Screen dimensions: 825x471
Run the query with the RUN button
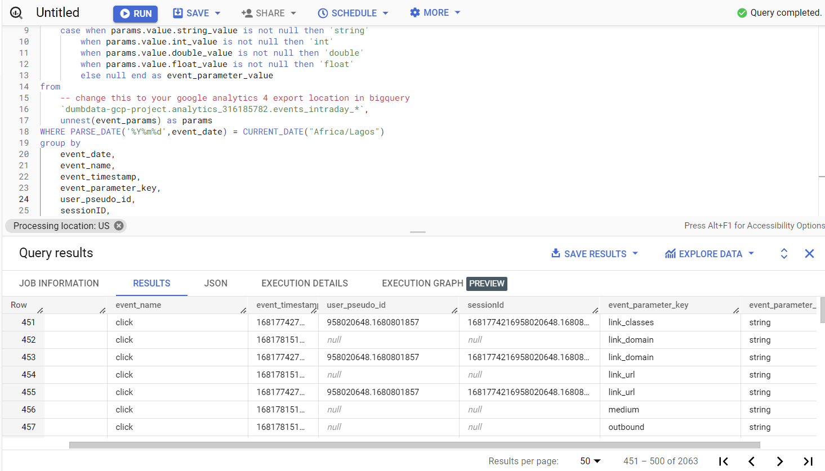(x=135, y=12)
